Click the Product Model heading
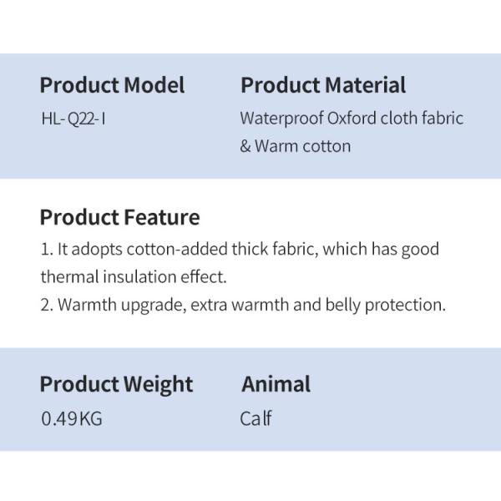 coord(112,85)
